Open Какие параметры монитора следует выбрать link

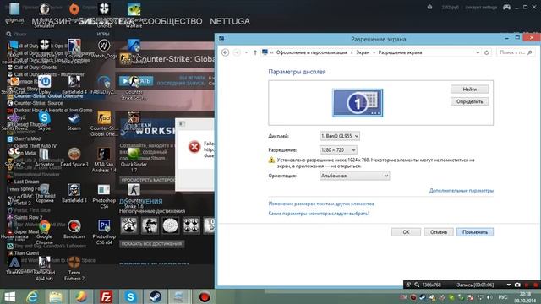click(319, 214)
